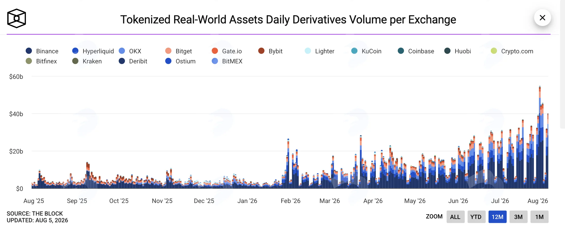The width and height of the screenshot is (565, 237).
Task: Click the chart title text
Action: pos(288,20)
